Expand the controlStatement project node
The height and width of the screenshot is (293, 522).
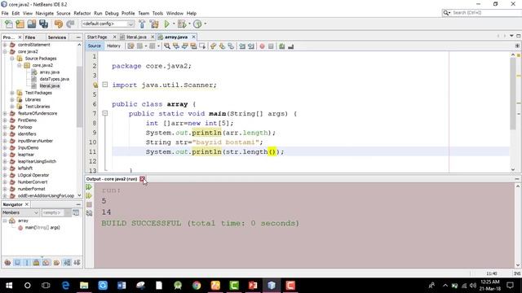[x=5, y=45]
